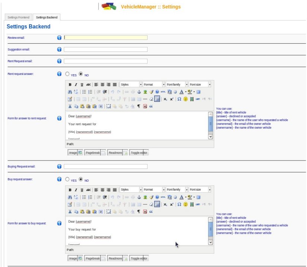Viewport: 307px width, 267px height.
Task: Select text color in rent request editor
Action: point(181,92)
